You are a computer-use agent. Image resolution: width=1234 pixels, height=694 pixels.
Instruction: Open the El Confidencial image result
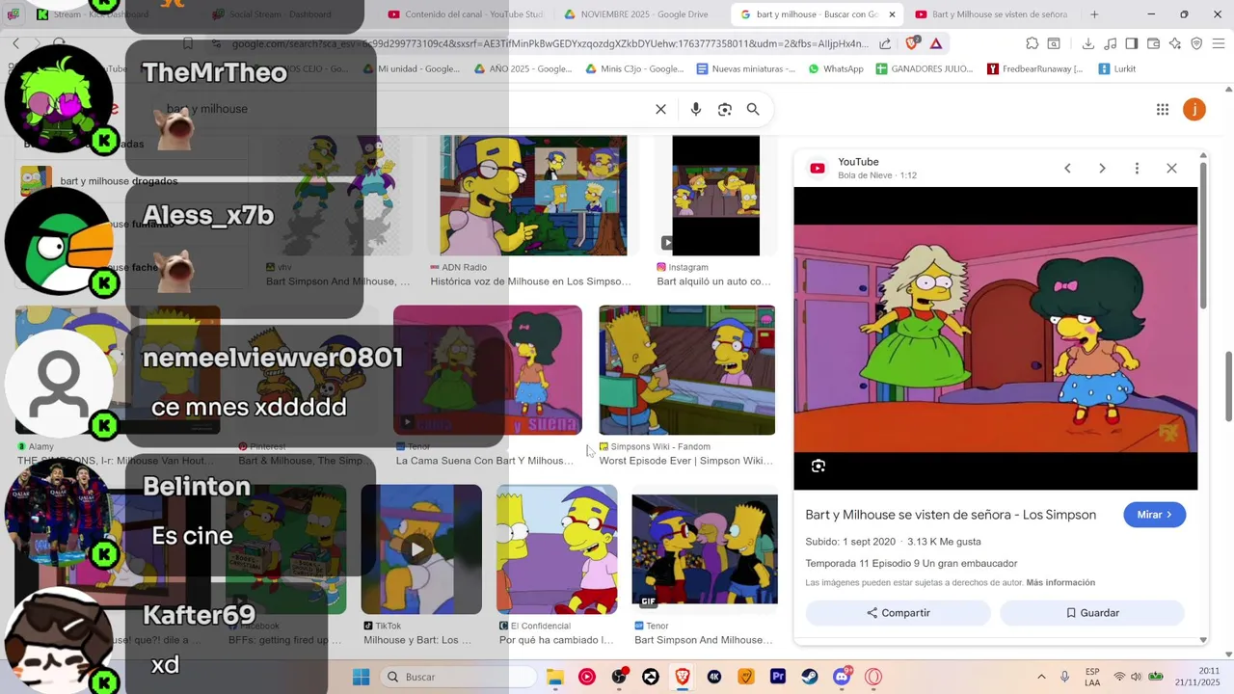pos(556,549)
